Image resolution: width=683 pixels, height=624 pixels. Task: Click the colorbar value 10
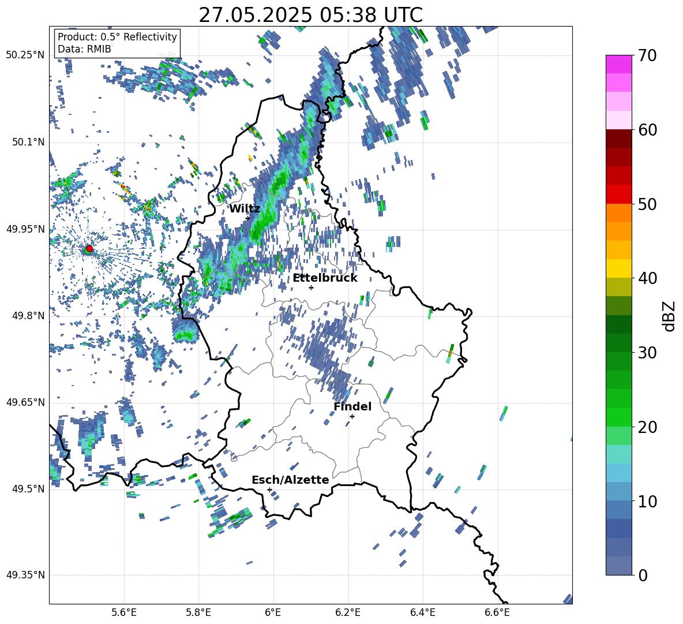pyautogui.click(x=648, y=501)
